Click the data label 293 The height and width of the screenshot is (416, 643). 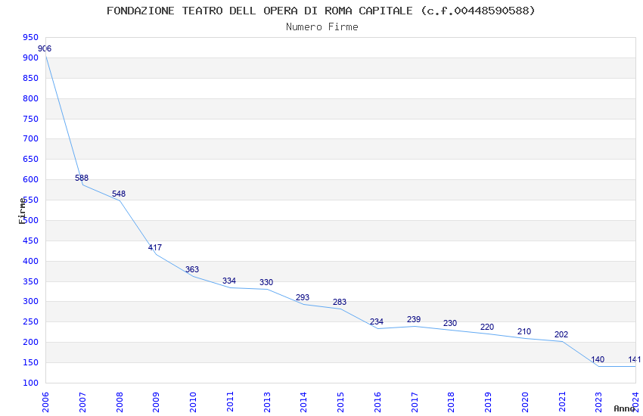pos(303,297)
